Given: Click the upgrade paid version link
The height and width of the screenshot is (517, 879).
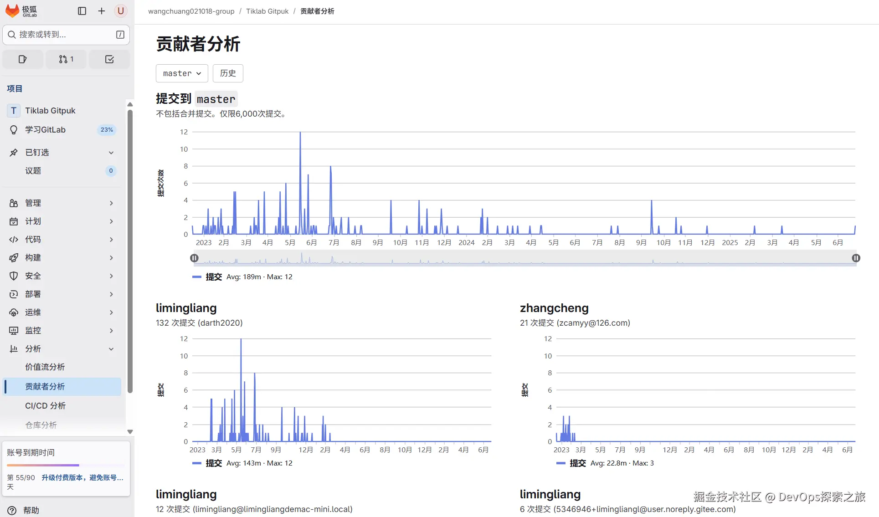Looking at the screenshot, I should [x=82, y=478].
